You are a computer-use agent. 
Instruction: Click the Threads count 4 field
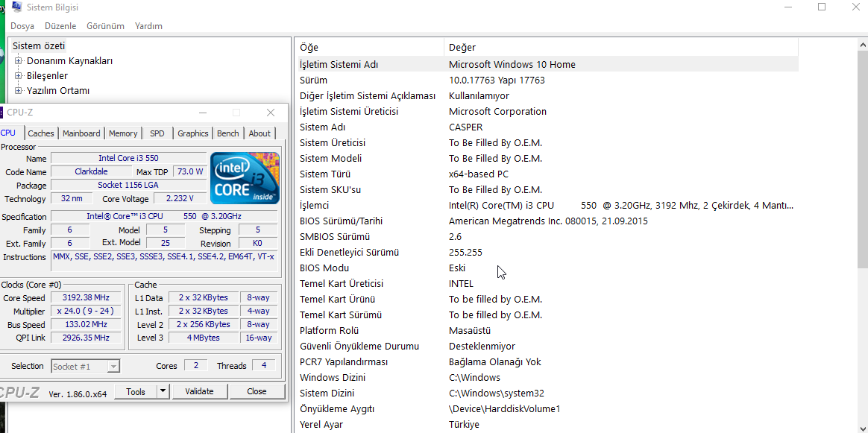coord(264,365)
